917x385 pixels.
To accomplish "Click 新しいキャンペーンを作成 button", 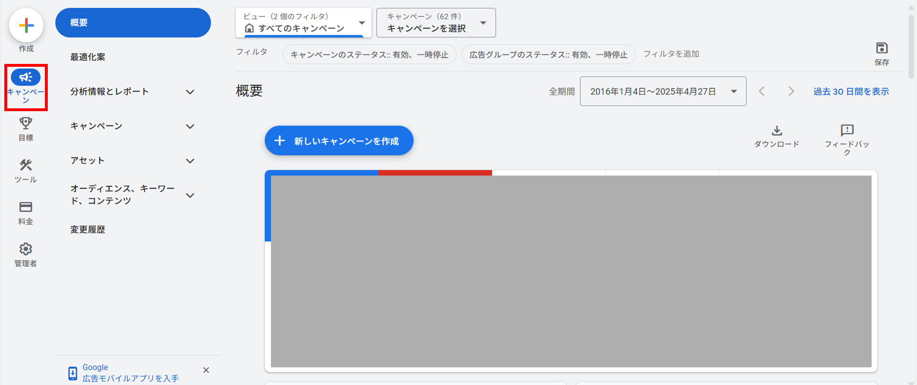I will (339, 141).
